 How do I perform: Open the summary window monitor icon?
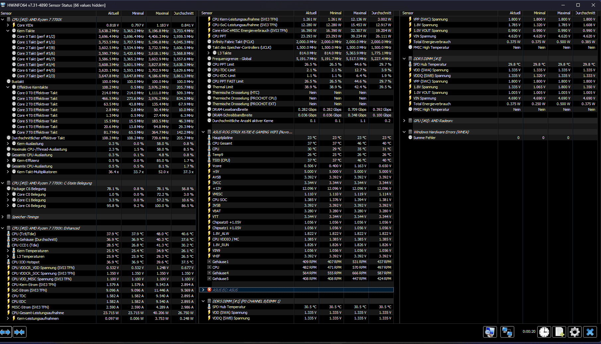[x=490, y=332]
